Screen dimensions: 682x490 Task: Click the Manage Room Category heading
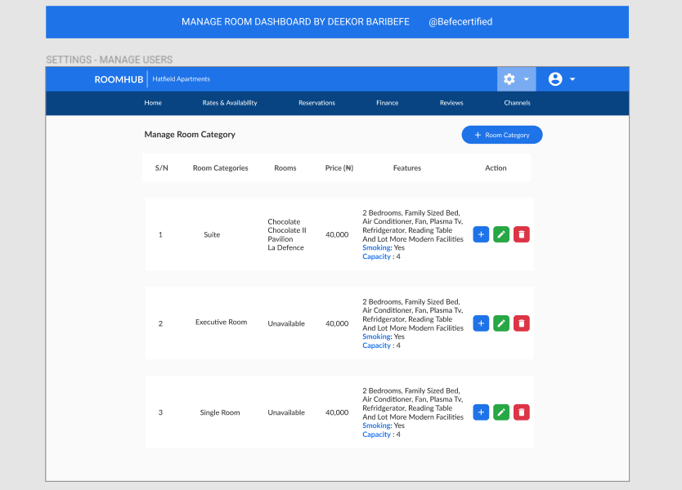[190, 135]
